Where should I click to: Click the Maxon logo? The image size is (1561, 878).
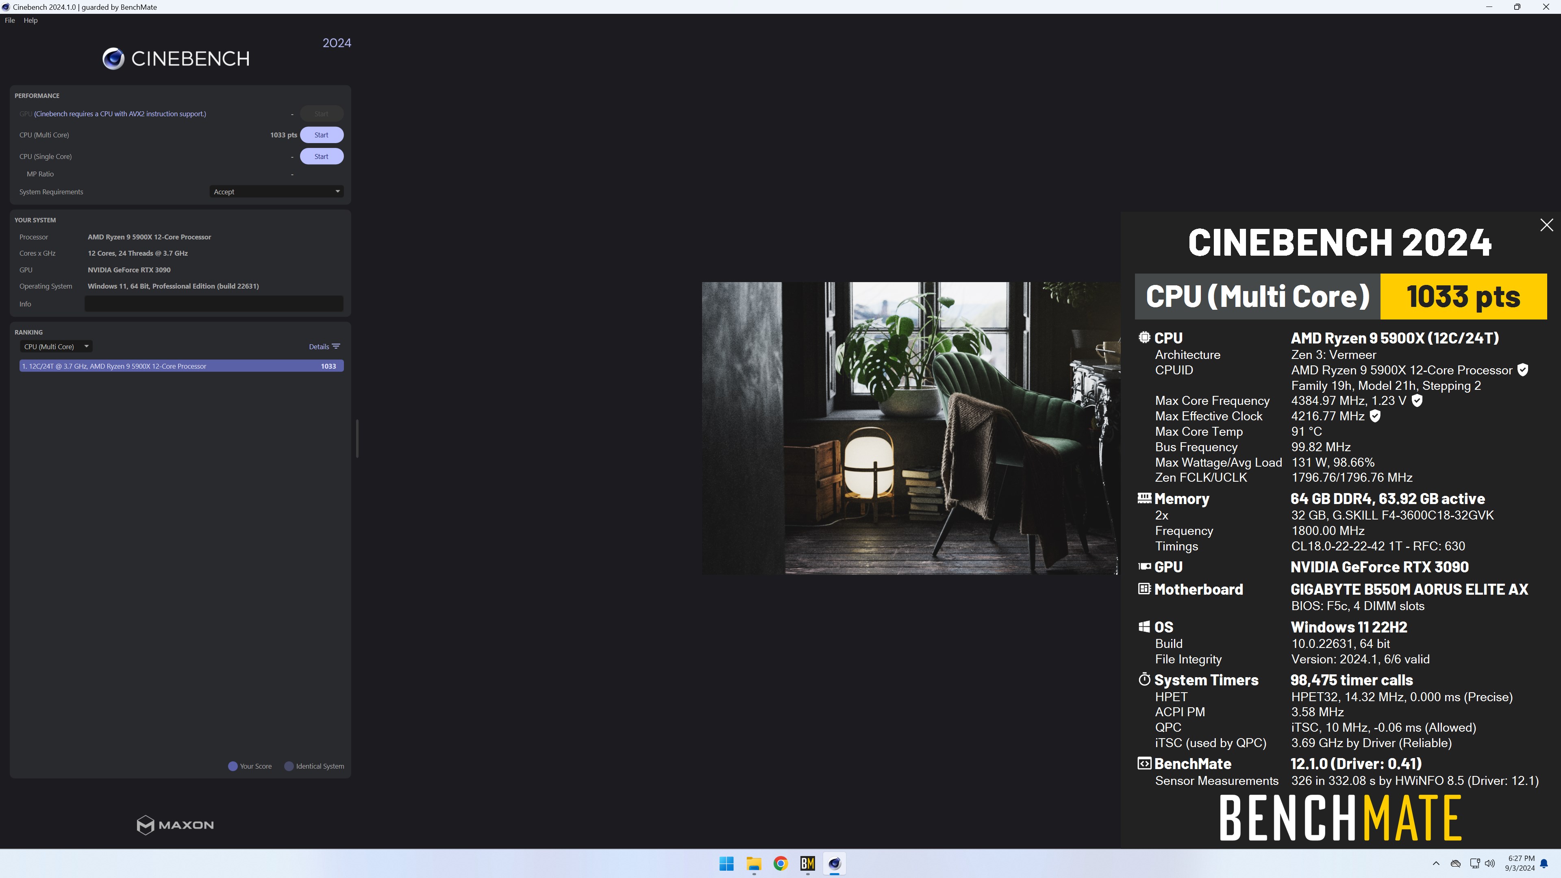click(x=175, y=825)
